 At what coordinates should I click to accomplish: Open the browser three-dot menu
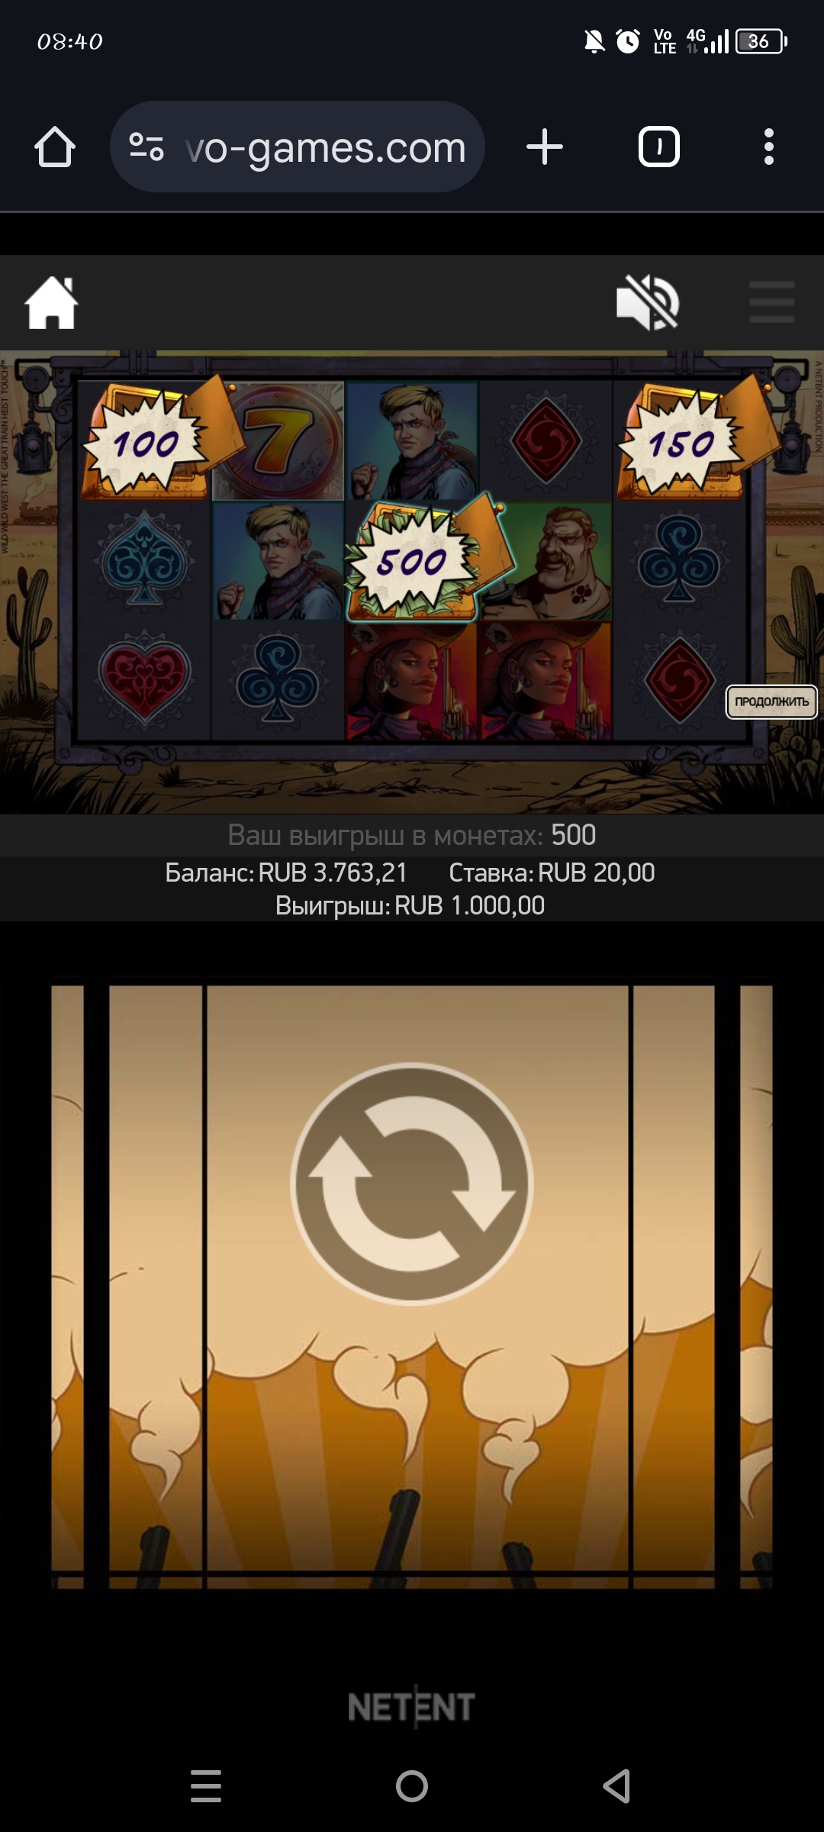click(x=769, y=147)
